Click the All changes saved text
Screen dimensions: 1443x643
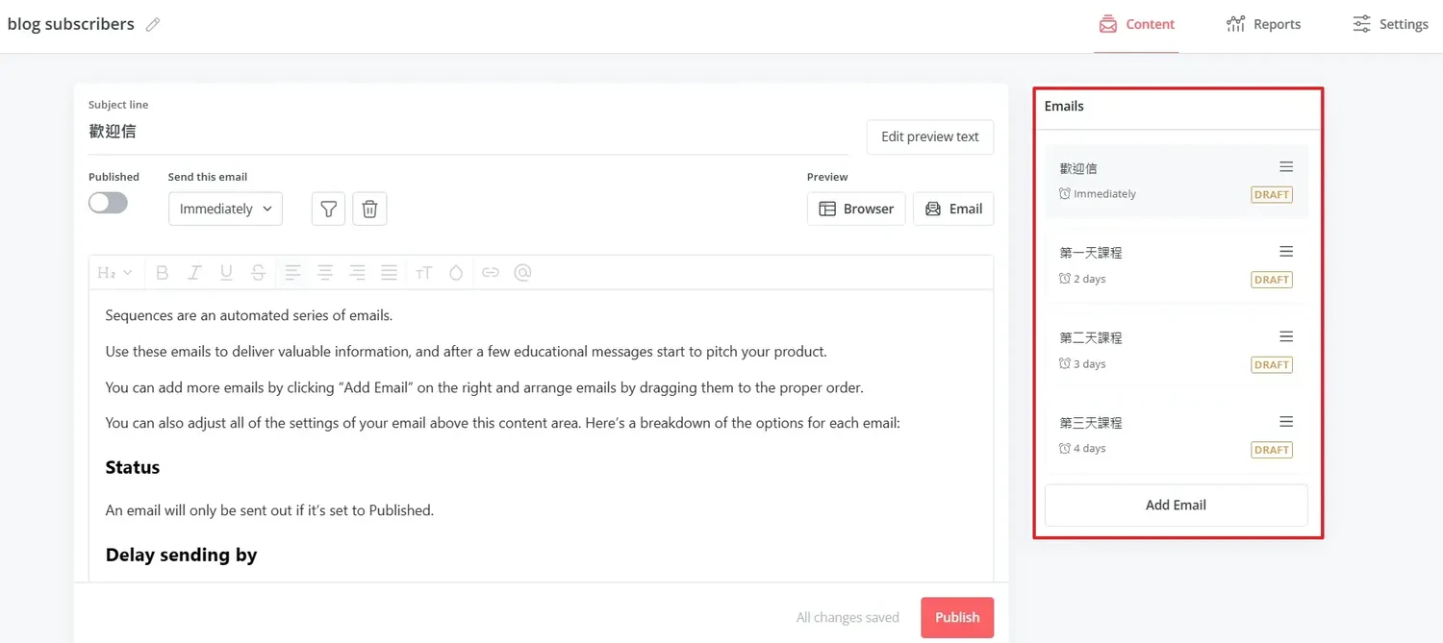[848, 618]
